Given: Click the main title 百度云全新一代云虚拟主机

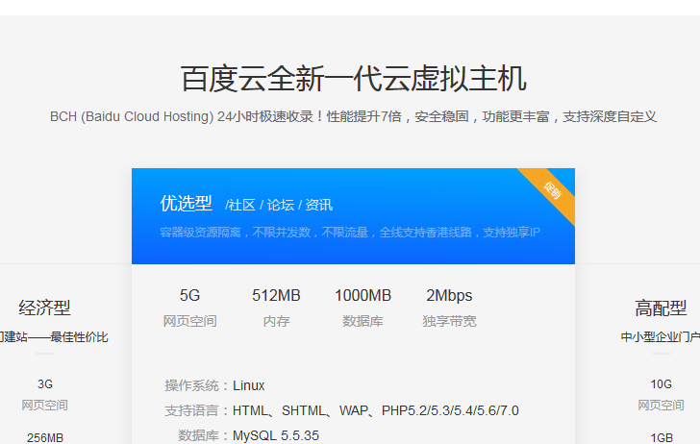Looking at the screenshot, I should [x=354, y=79].
